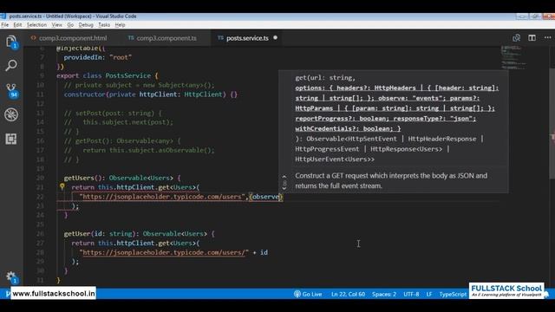Click Ln 22, Col 60 status item

348,294
